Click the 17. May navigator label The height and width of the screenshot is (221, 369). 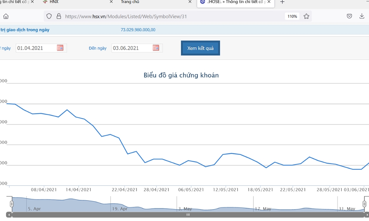pyautogui.click(x=263, y=209)
